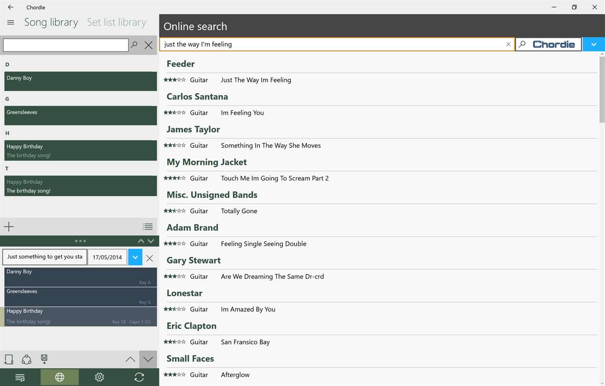The height and width of the screenshot is (386, 605).
Task: Click the My Morning Jacket heading
Action: pyautogui.click(x=207, y=163)
